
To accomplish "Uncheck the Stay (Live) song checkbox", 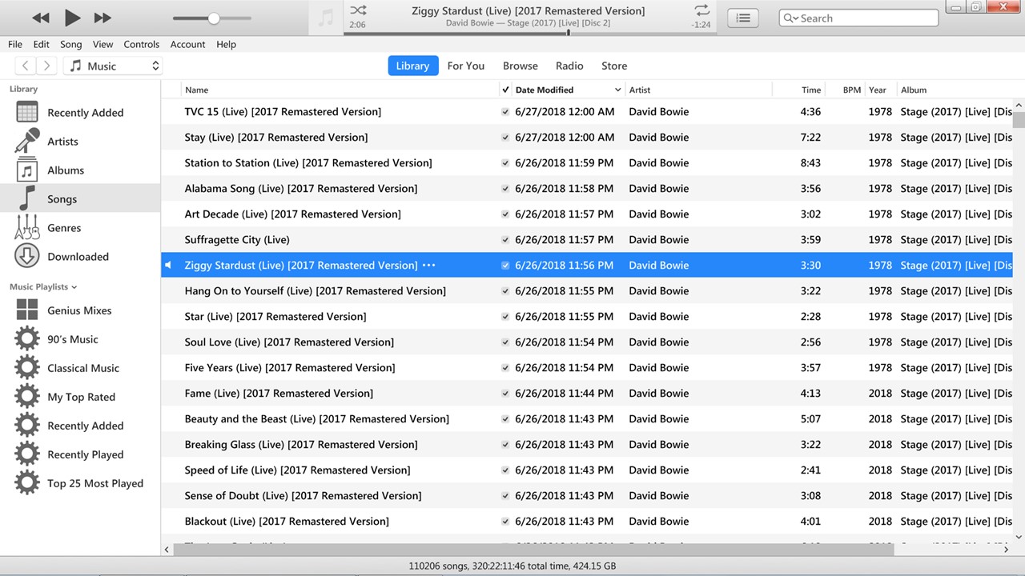I will (505, 138).
